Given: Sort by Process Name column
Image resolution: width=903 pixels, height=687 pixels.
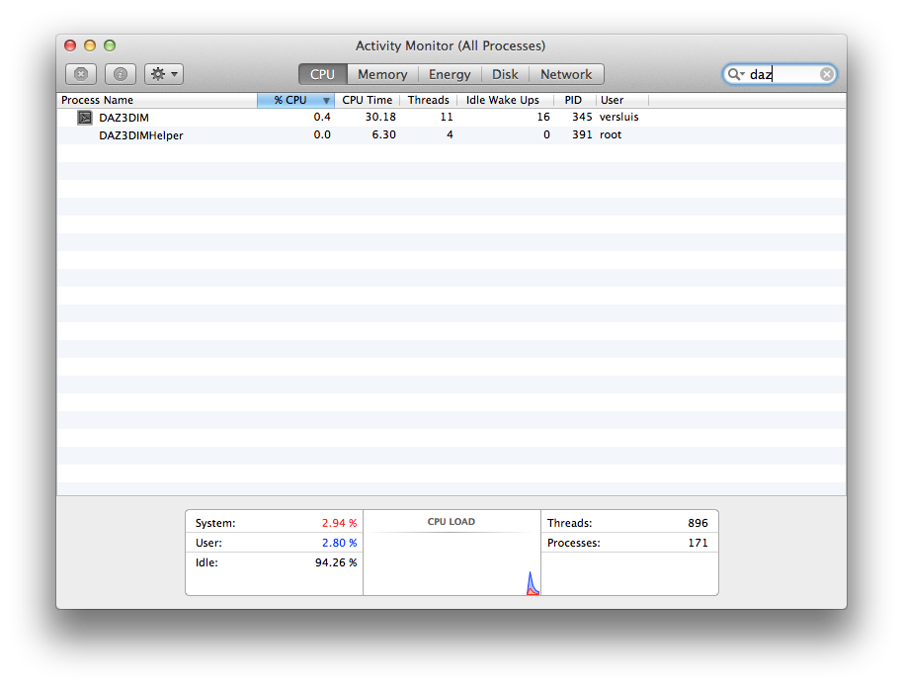Looking at the screenshot, I should pos(157,100).
